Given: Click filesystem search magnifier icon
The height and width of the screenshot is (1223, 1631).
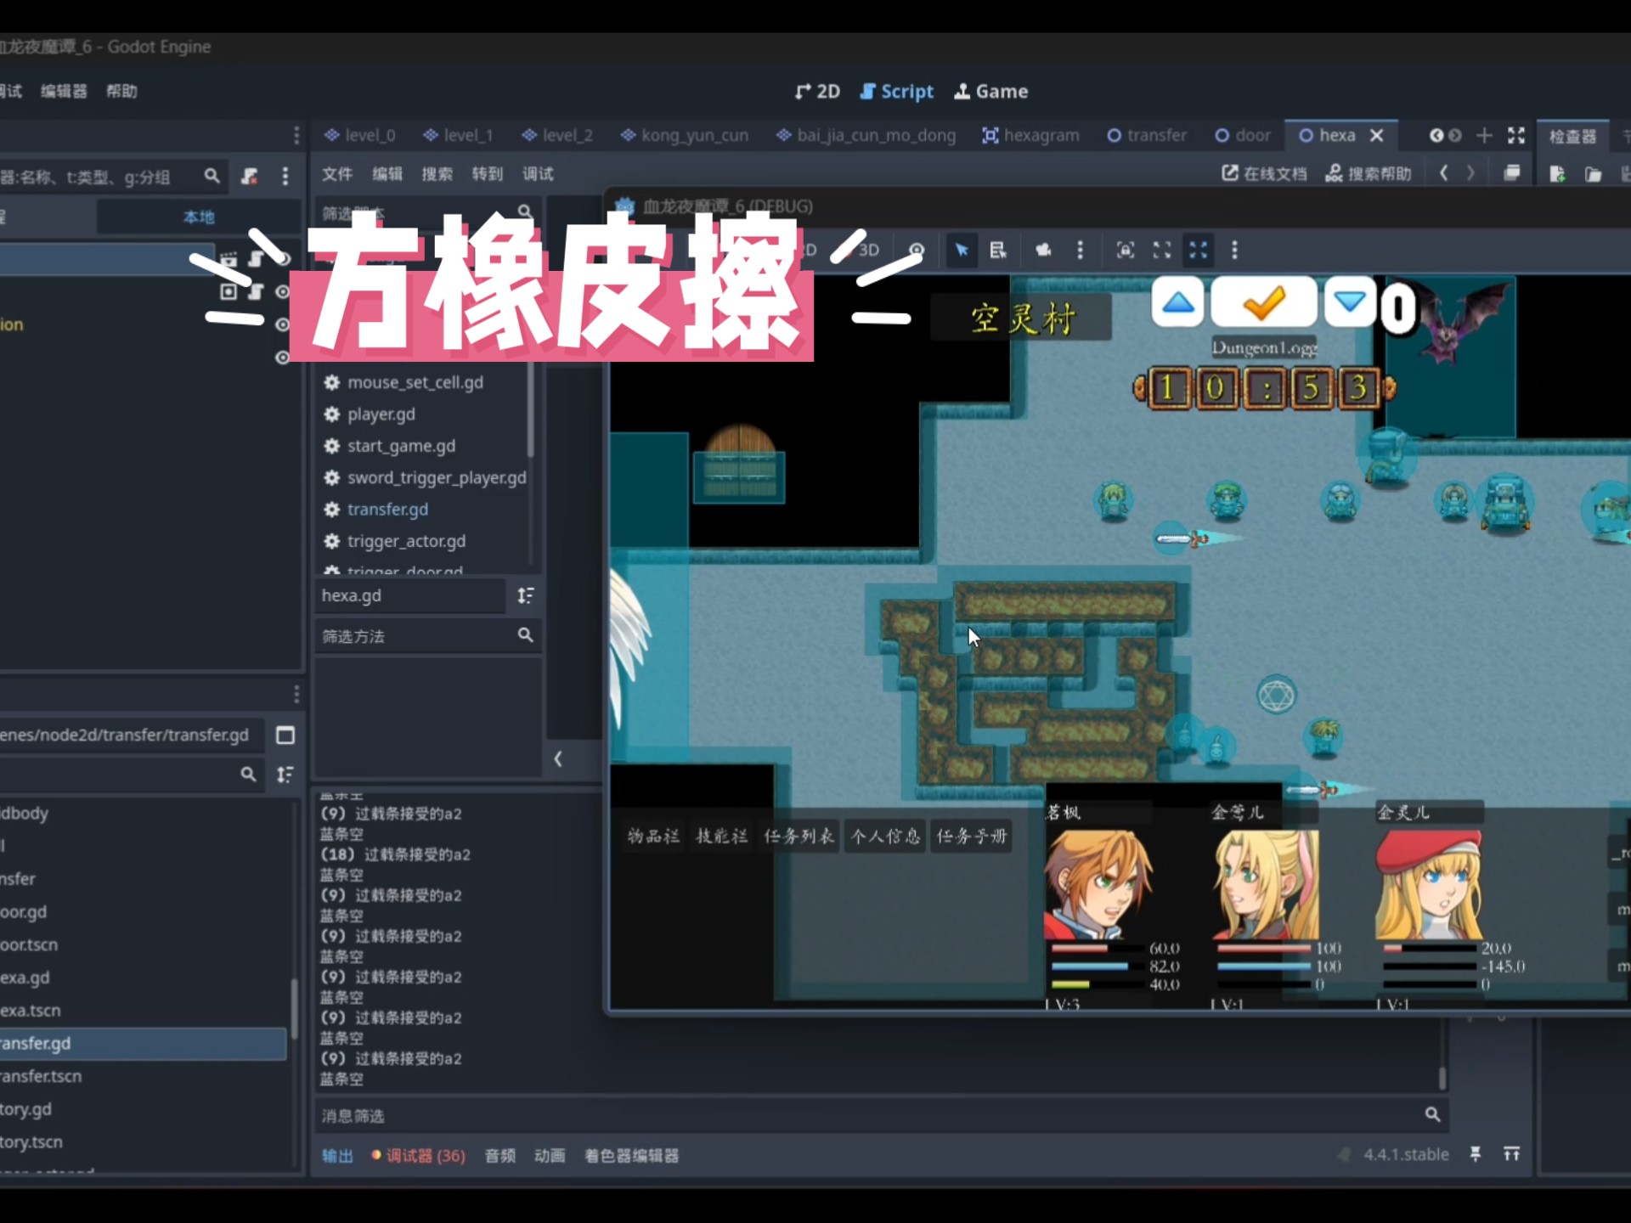Looking at the screenshot, I should (248, 774).
